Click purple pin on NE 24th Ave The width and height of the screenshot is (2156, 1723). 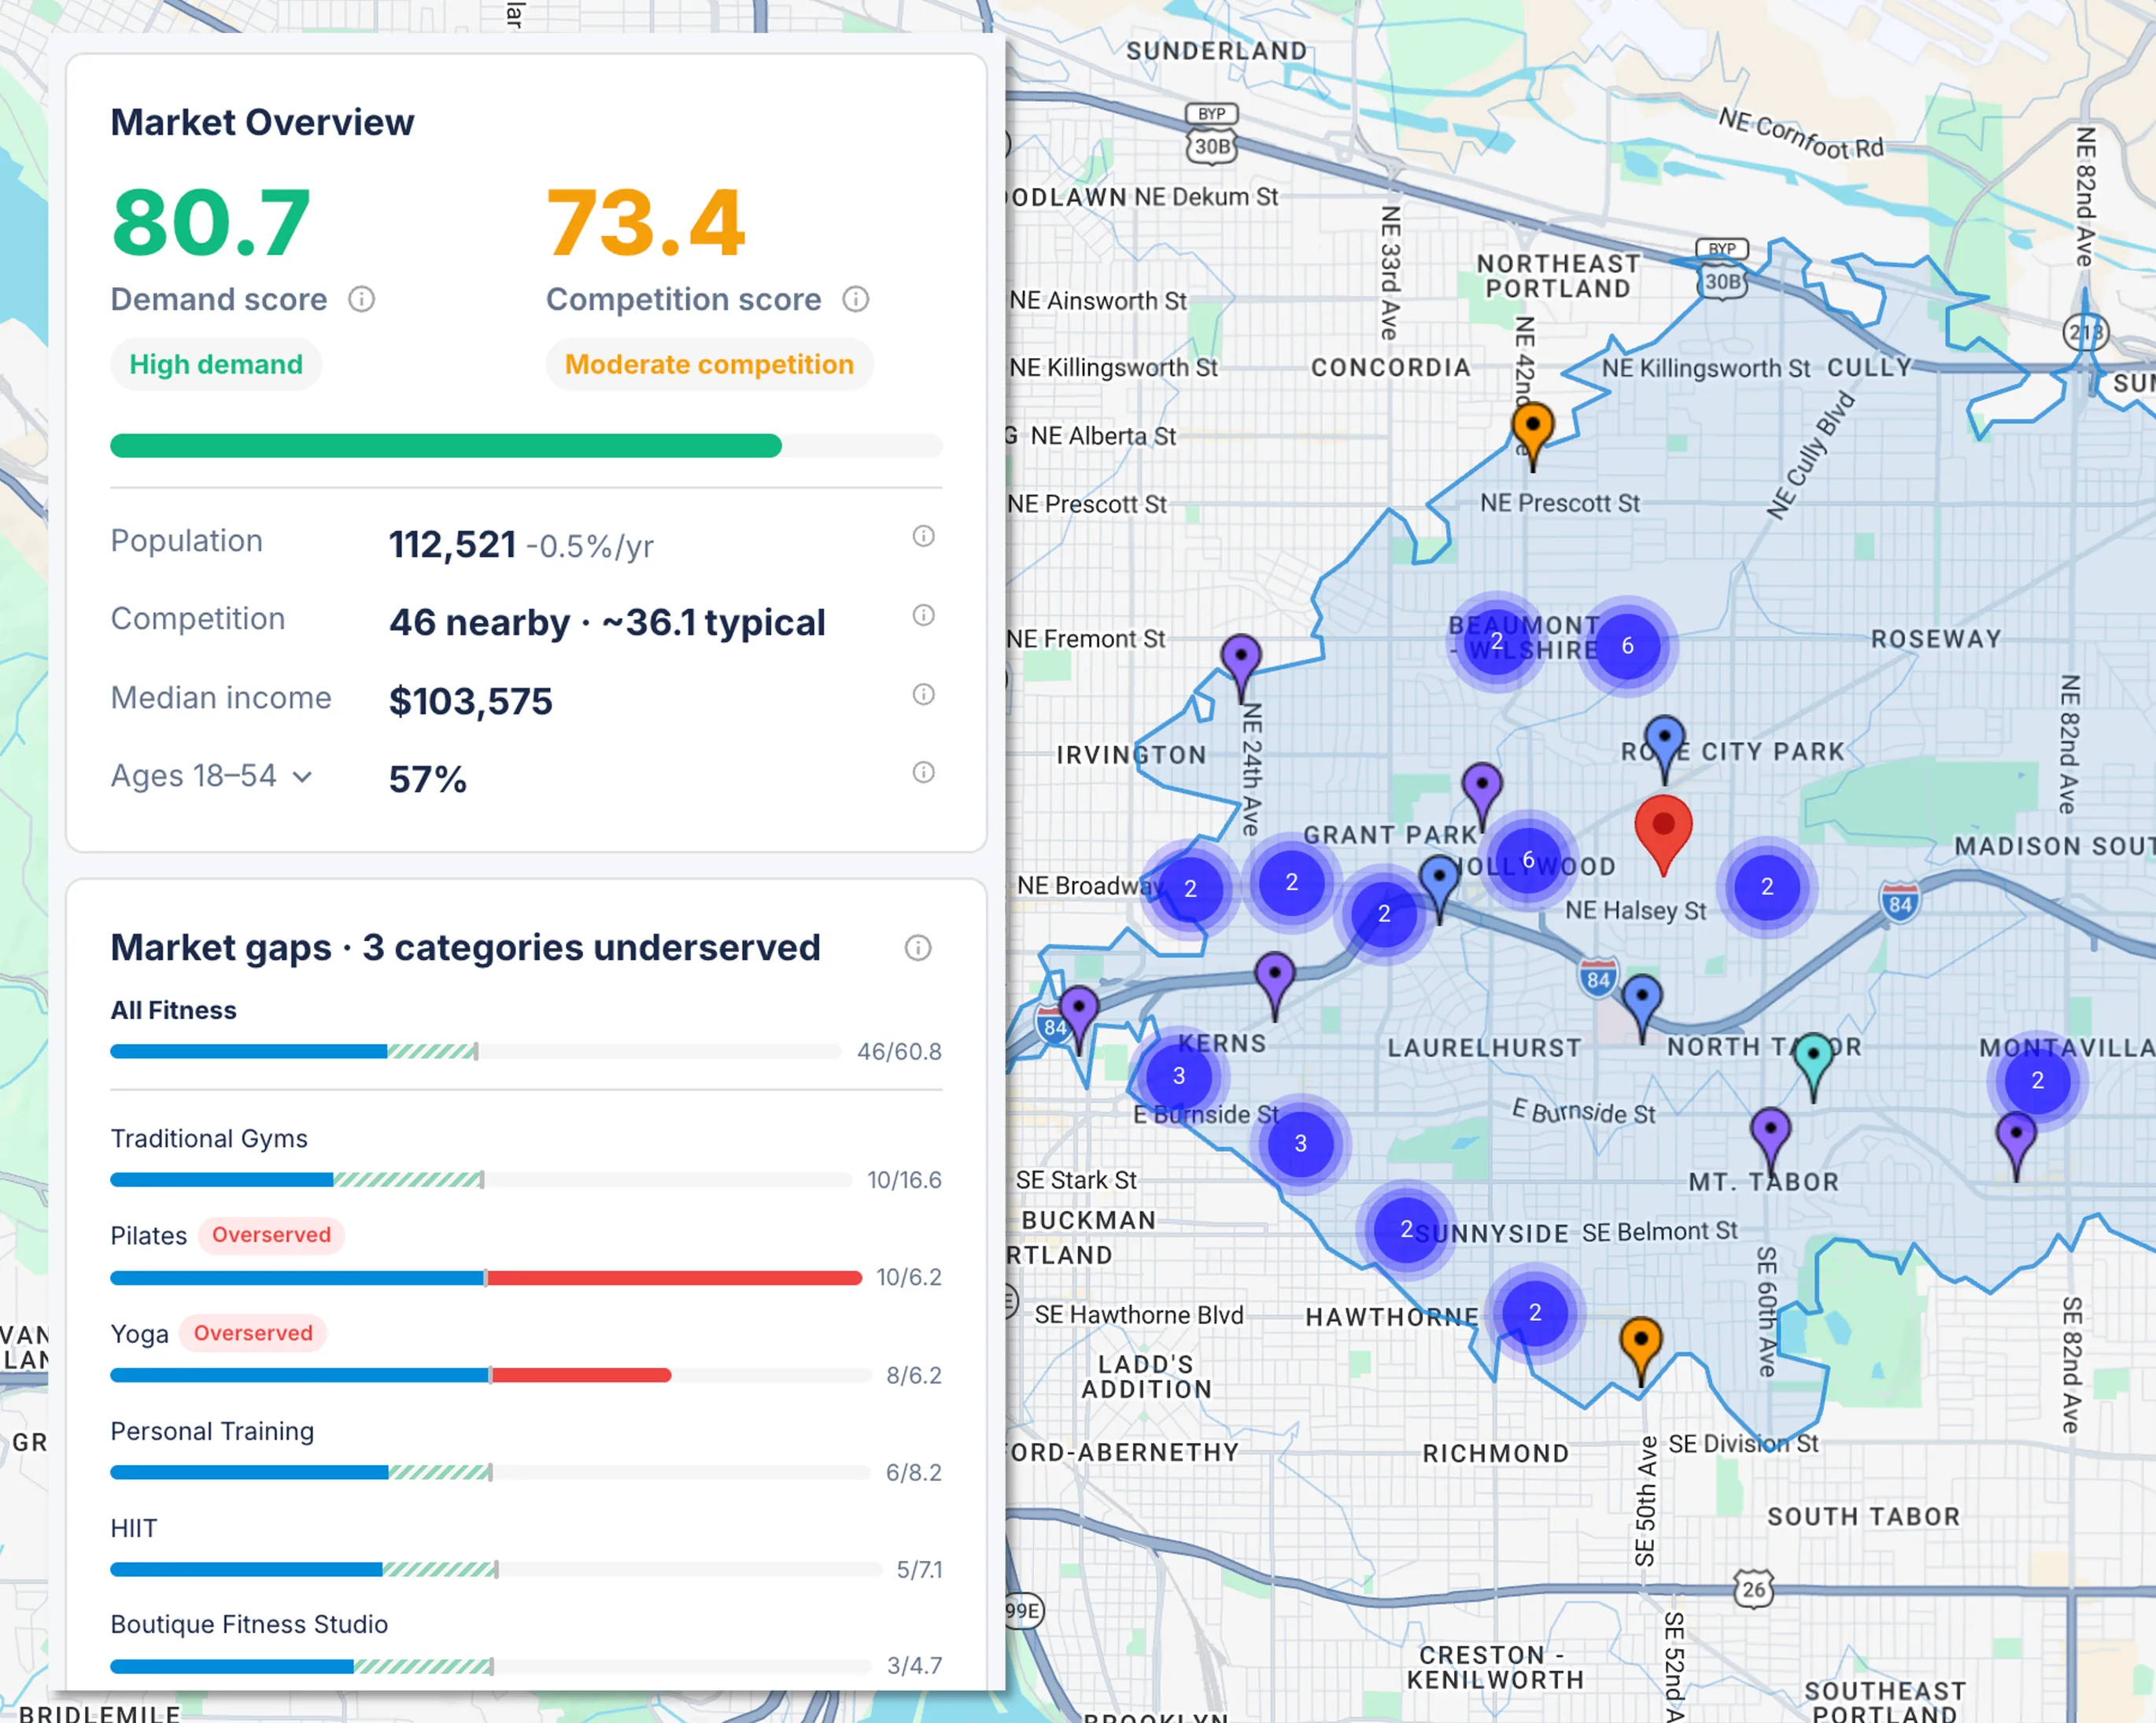(1241, 666)
